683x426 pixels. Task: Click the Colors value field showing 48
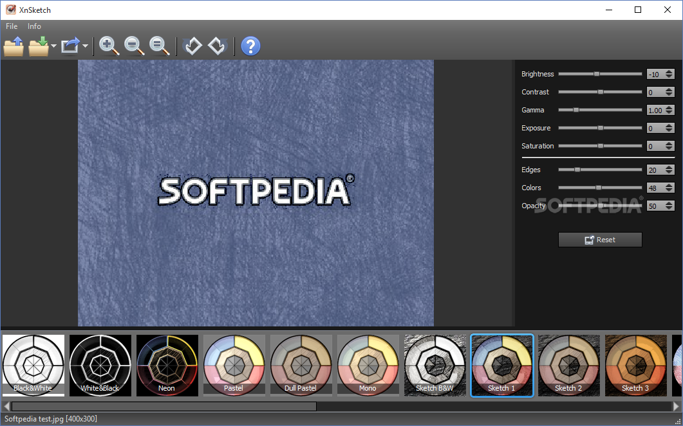point(655,188)
